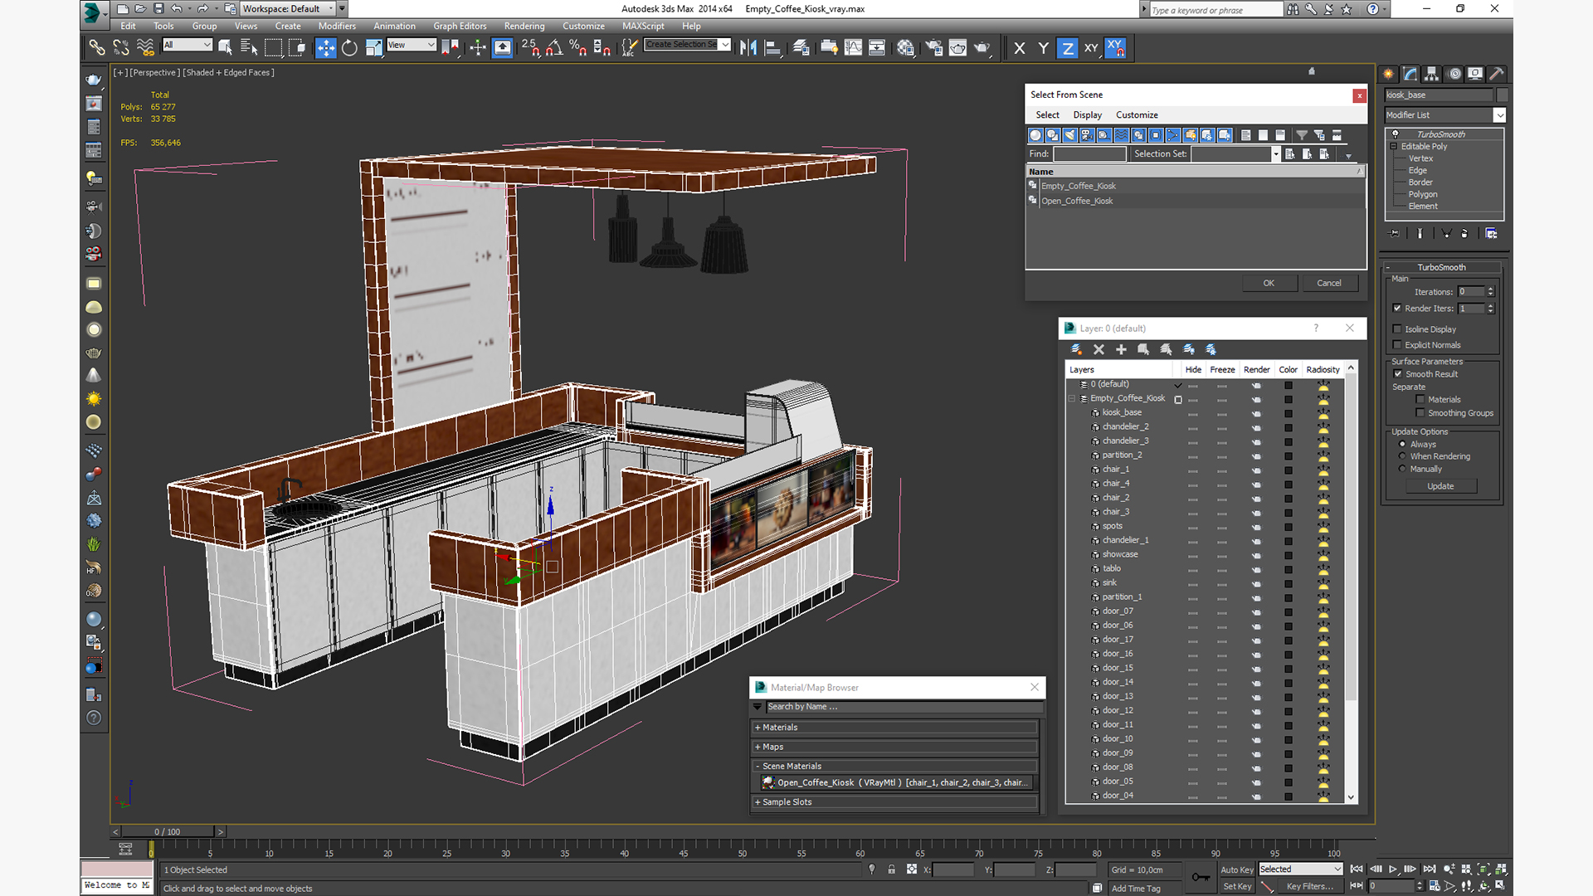Toggle Angle Snap in main toolbar
This screenshot has width=1593, height=896.
point(554,48)
